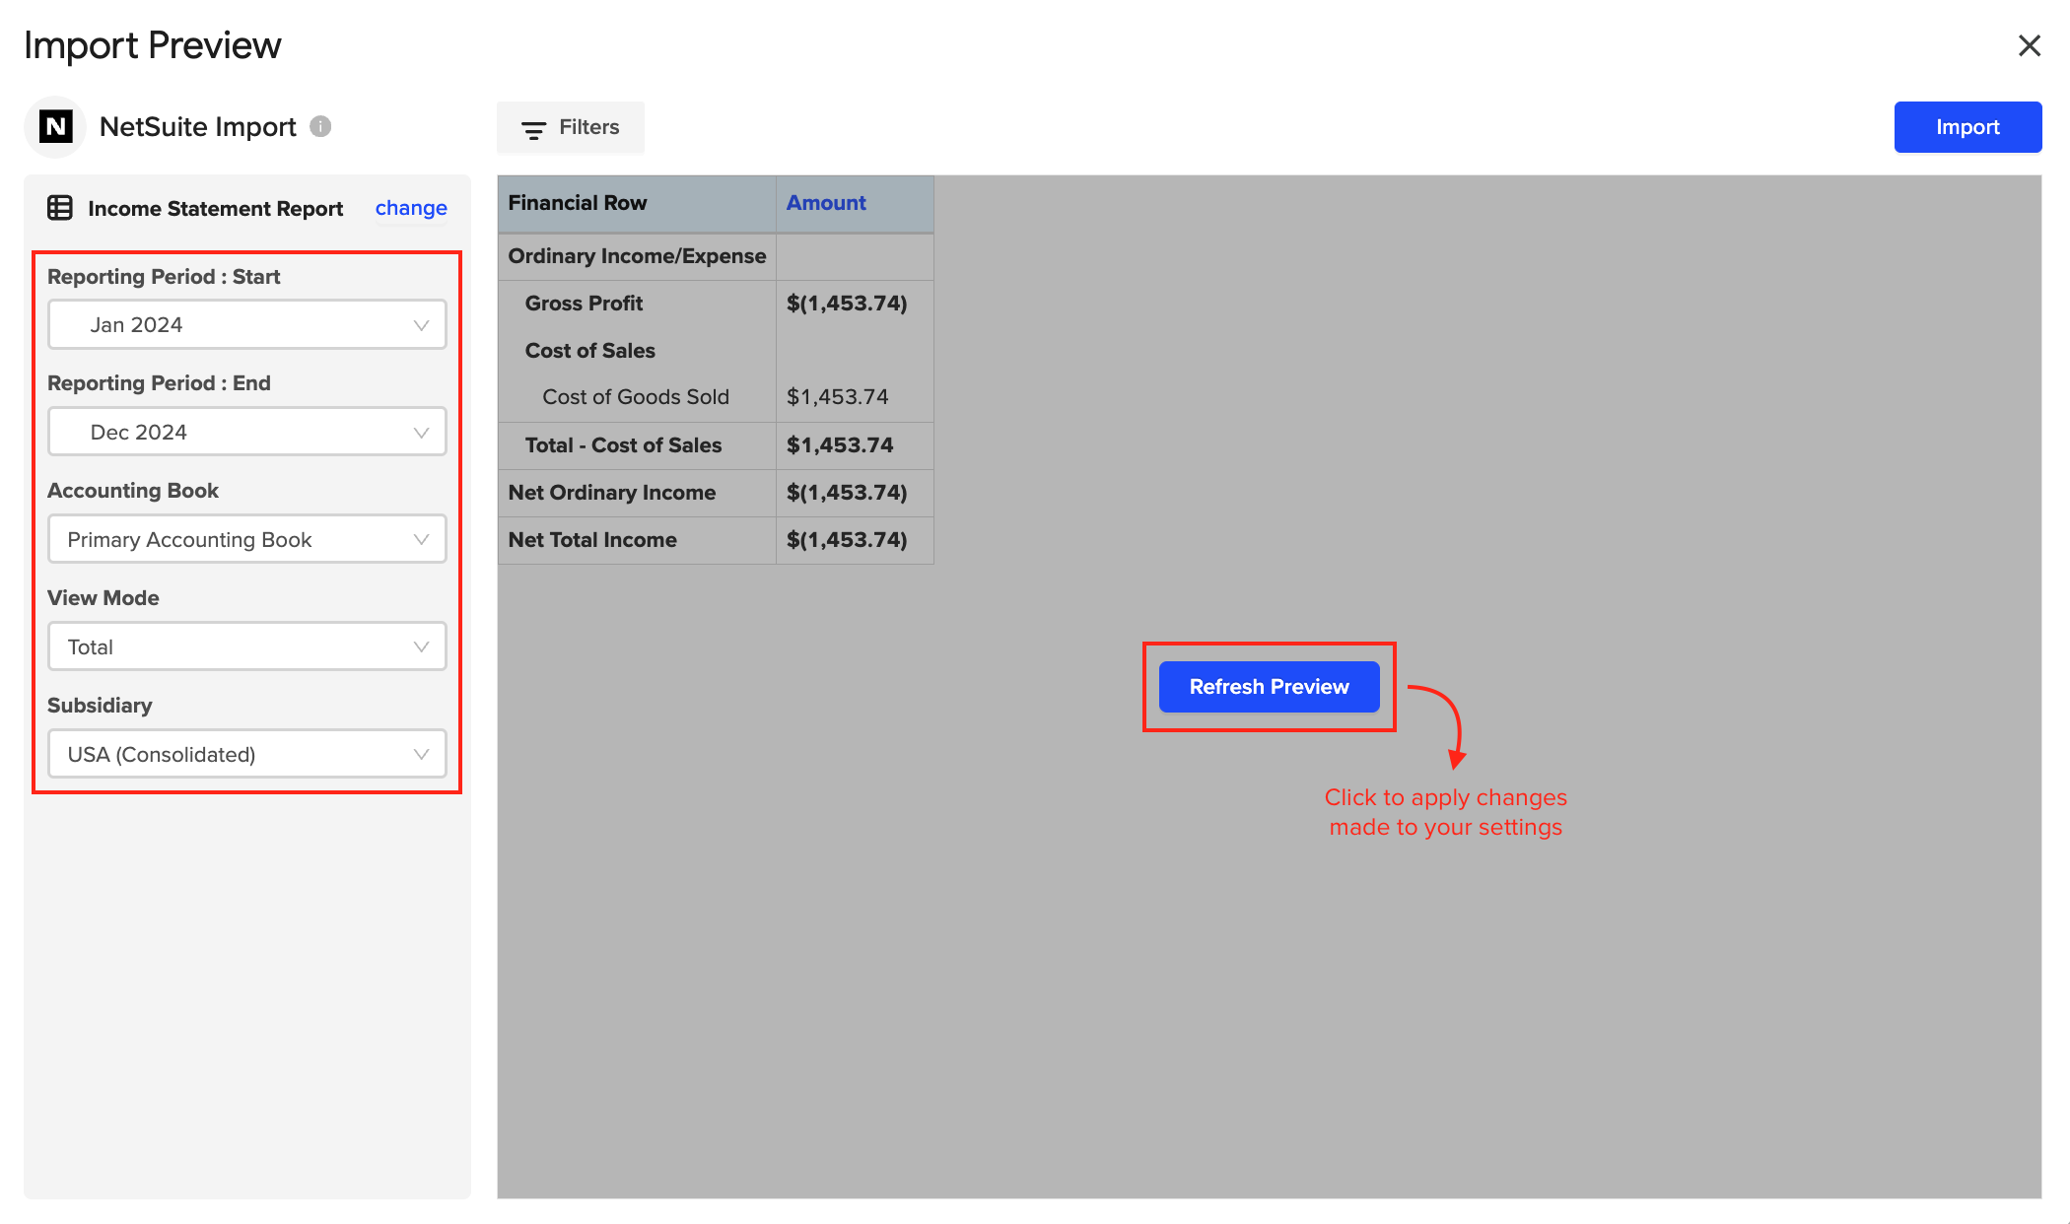Click the Total - Cost of Sales amount

pyautogui.click(x=840, y=445)
